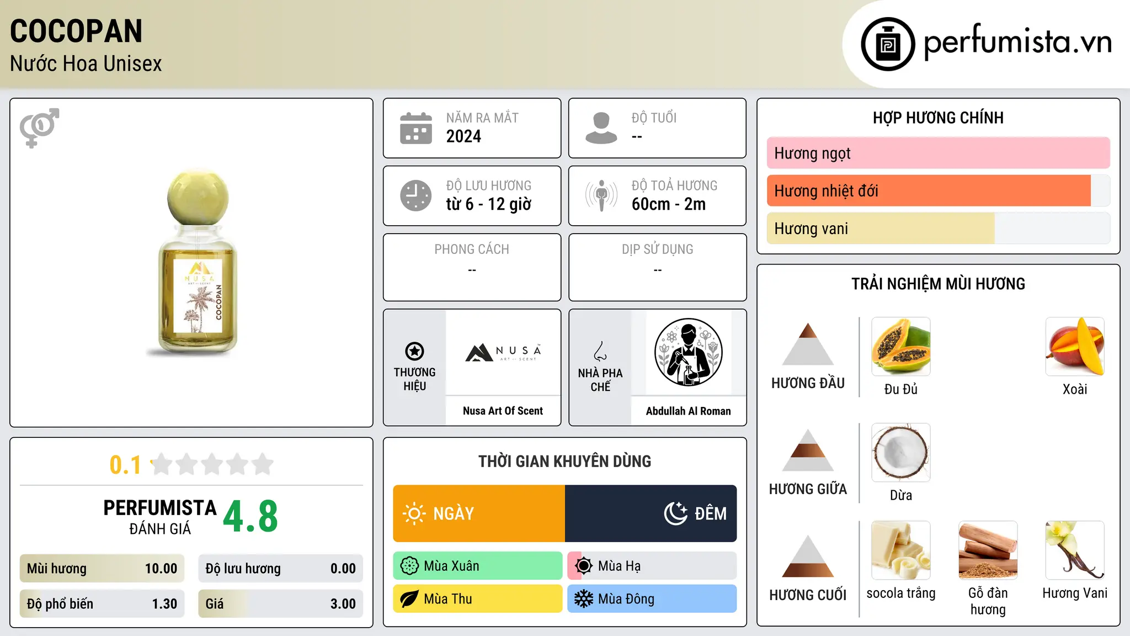The image size is (1130, 636).
Task: Click the Mùi hương 10.00 score bar
Action: click(x=102, y=569)
